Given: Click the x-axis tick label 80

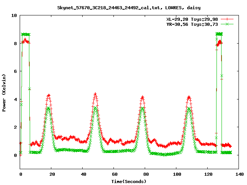Looking at the screenshot, I should [146, 174].
